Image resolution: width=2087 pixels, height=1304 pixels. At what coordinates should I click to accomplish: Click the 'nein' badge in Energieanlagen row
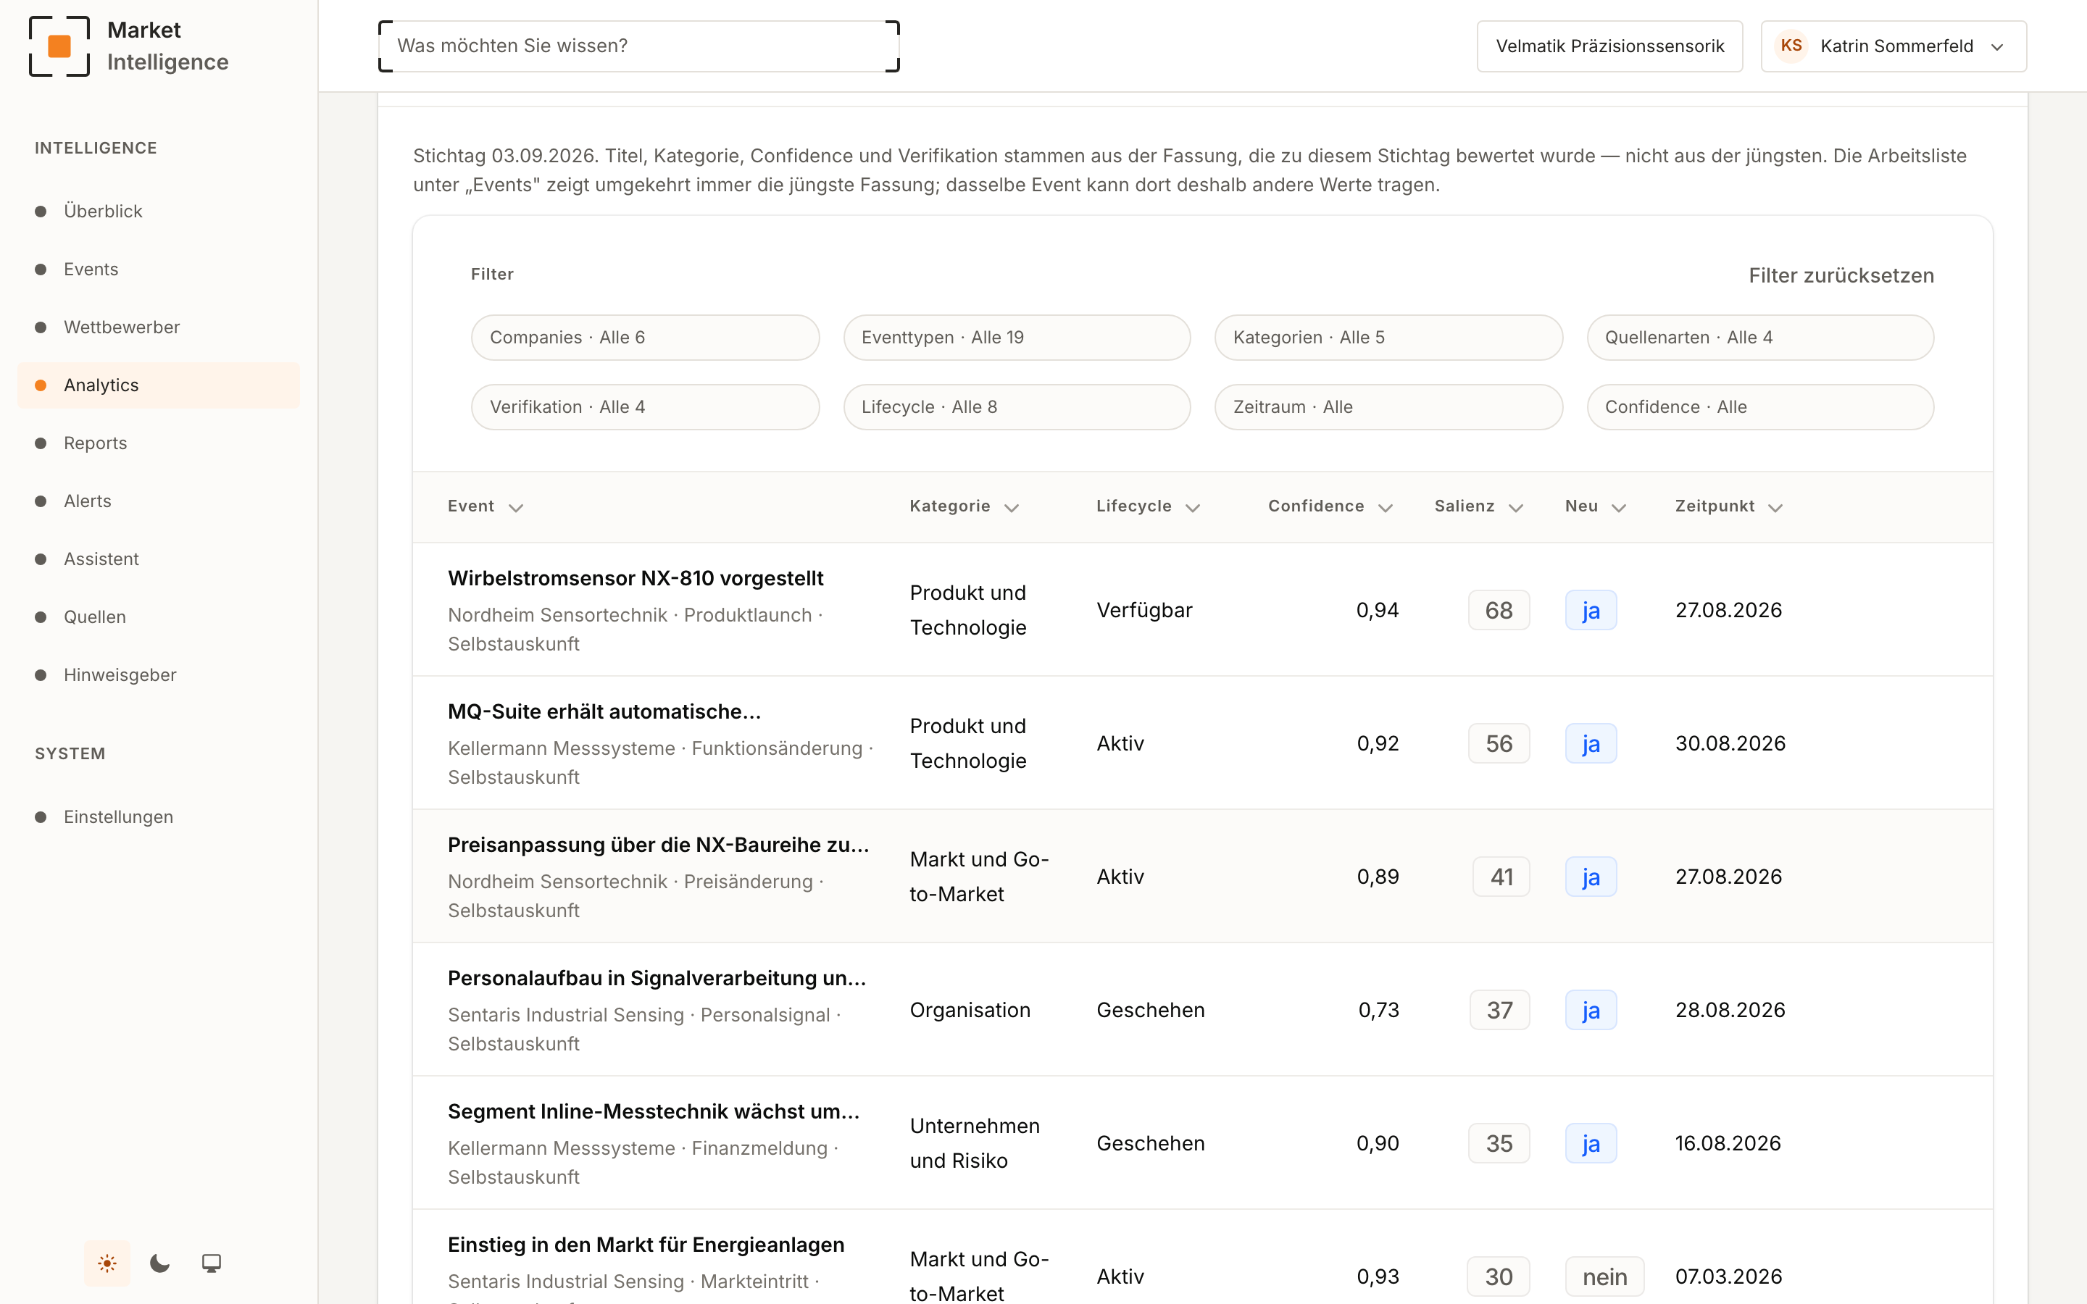coord(1605,1277)
